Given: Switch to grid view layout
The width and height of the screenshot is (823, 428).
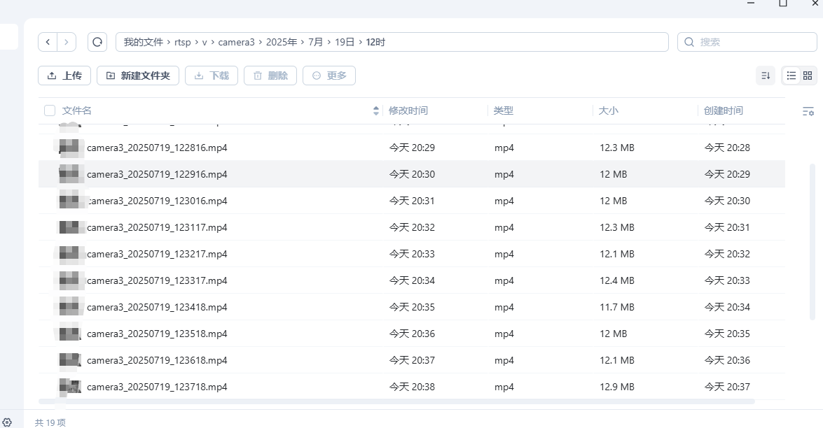Looking at the screenshot, I should [x=808, y=76].
